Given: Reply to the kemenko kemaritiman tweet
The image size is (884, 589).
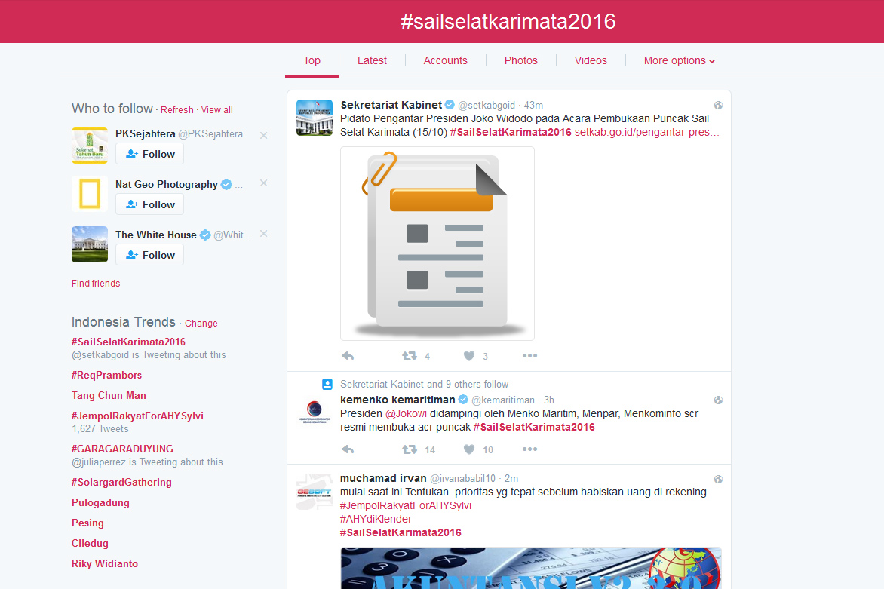Looking at the screenshot, I should [348, 449].
